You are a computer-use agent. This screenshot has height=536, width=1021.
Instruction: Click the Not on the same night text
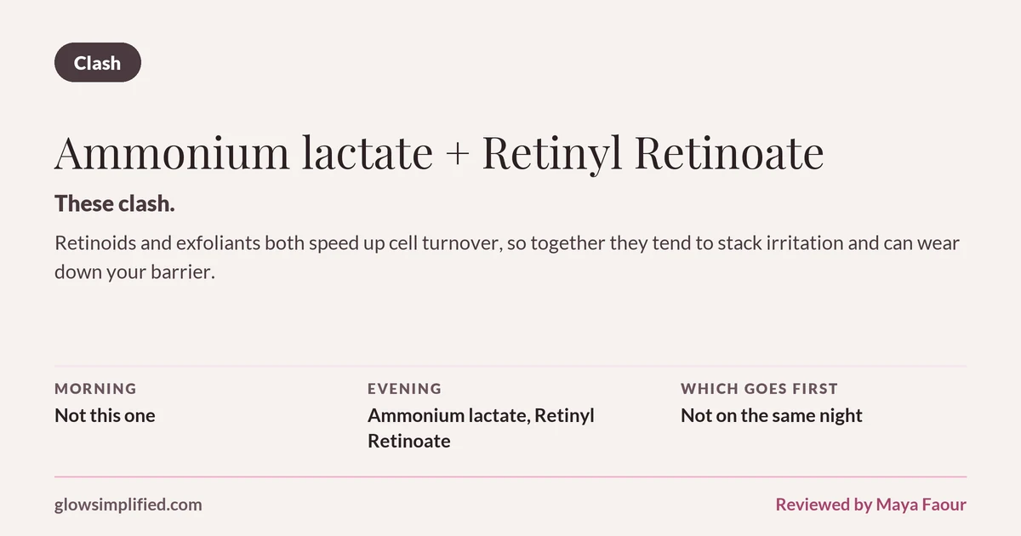[x=772, y=415]
